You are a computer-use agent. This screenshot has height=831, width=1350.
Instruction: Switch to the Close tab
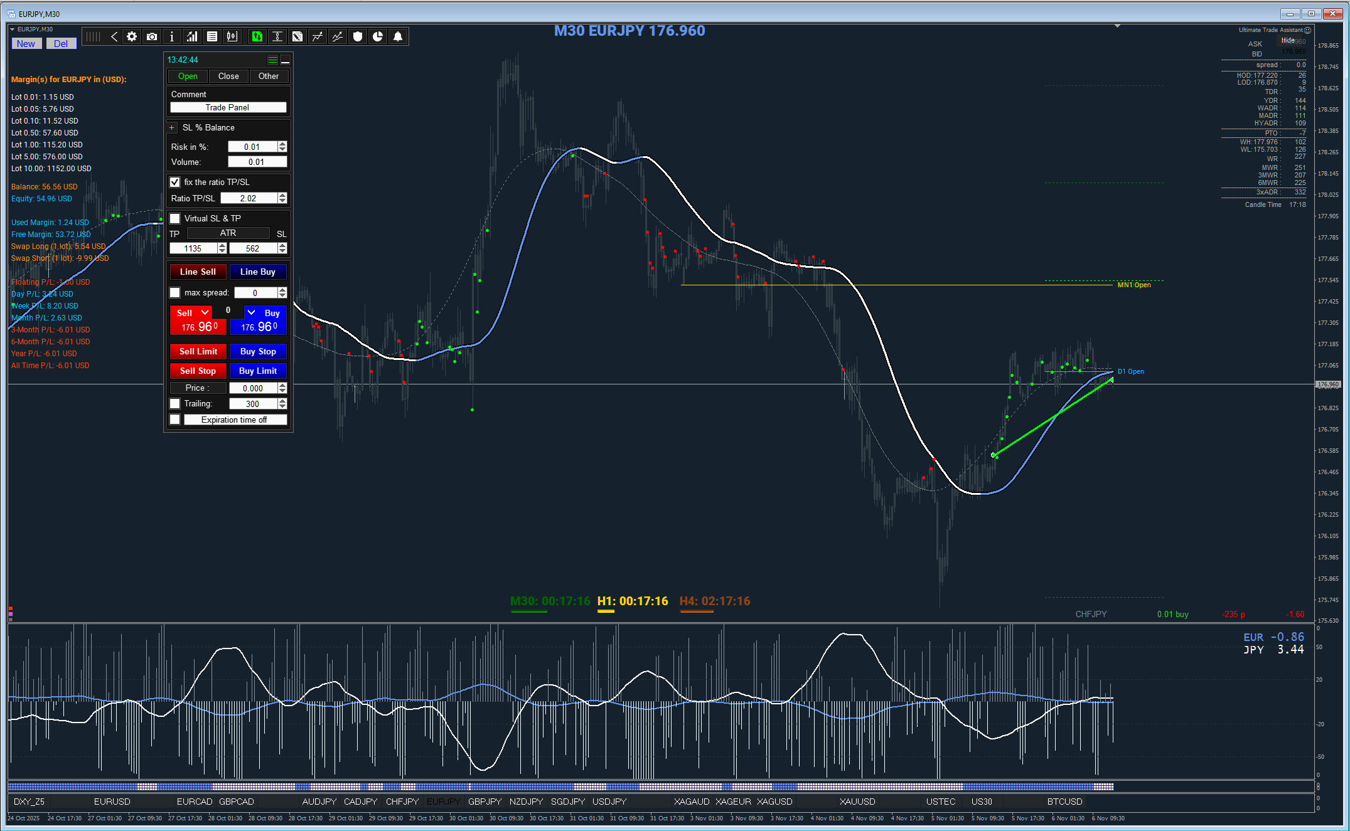[x=228, y=77]
